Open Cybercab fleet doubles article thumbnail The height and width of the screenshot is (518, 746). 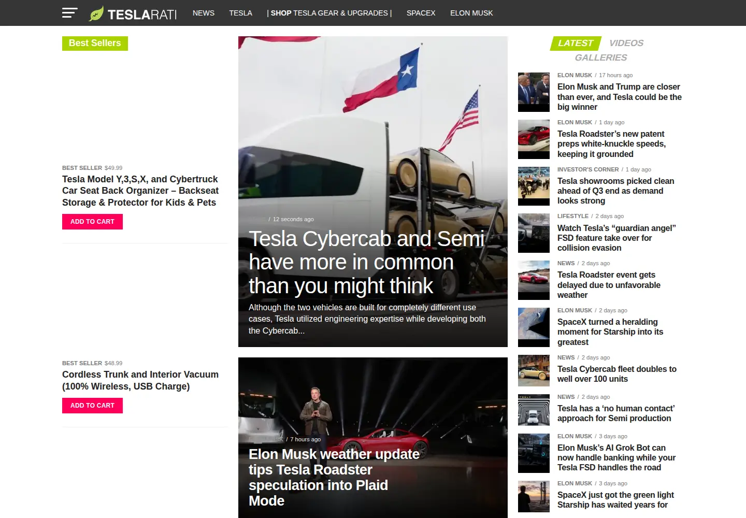click(534, 370)
